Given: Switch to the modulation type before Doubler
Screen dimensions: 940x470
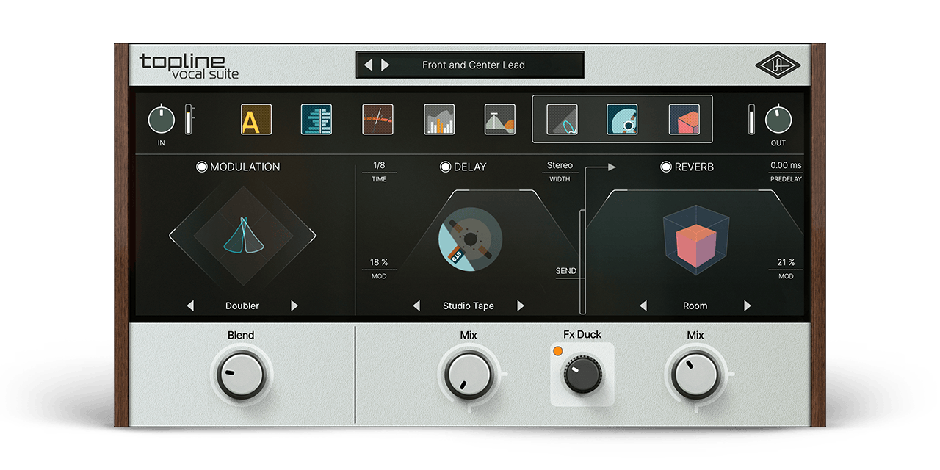Looking at the screenshot, I should point(190,305).
